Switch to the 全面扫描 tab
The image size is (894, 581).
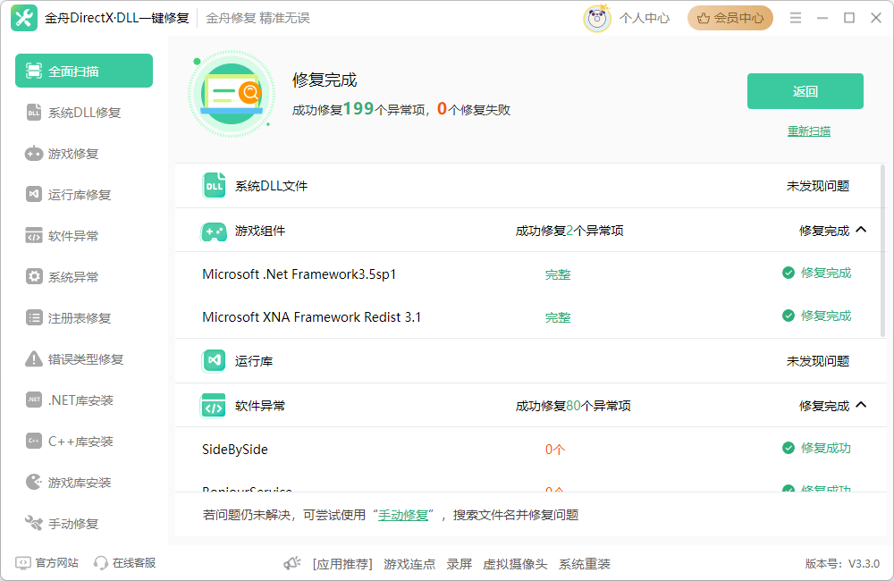(84, 71)
